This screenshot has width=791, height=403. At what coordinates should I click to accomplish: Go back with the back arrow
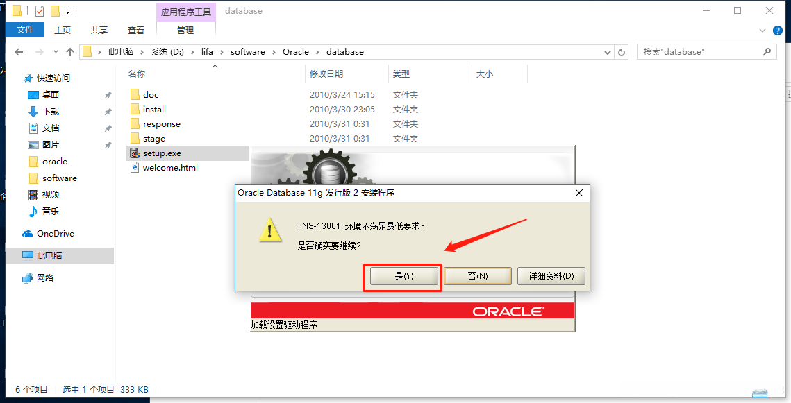[19, 52]
